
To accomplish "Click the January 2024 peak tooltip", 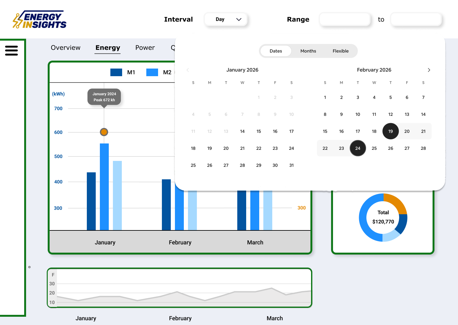I will 104,97.
